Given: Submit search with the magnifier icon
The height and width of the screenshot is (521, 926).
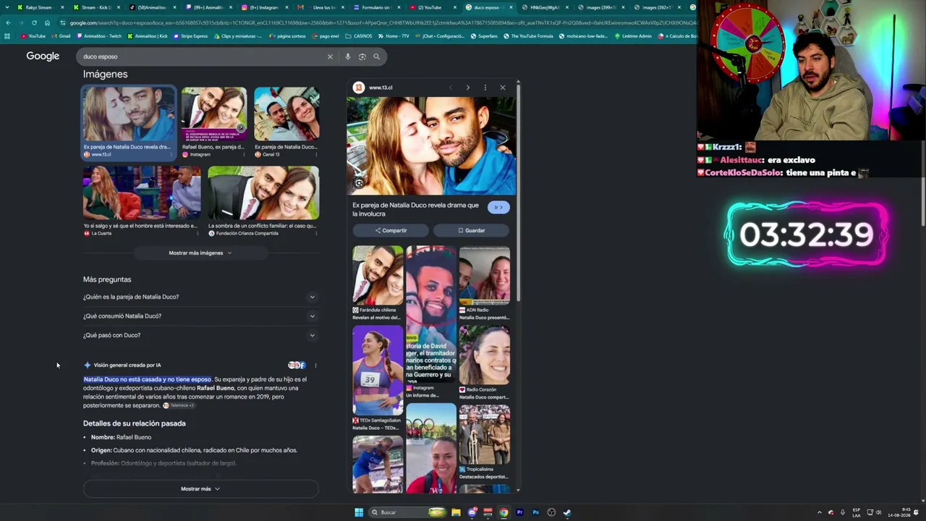Looking at the screenshot, I should 376,56.
